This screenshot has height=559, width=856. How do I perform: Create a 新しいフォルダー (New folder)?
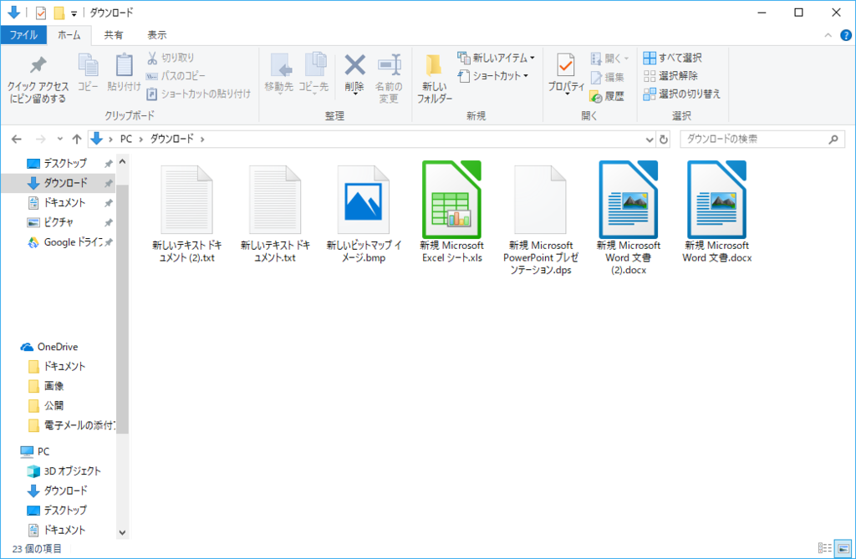pyautogui.click(x=434, y=76)
